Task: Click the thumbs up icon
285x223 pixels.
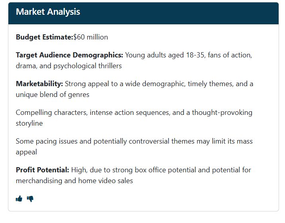Action: click(19, 198)
